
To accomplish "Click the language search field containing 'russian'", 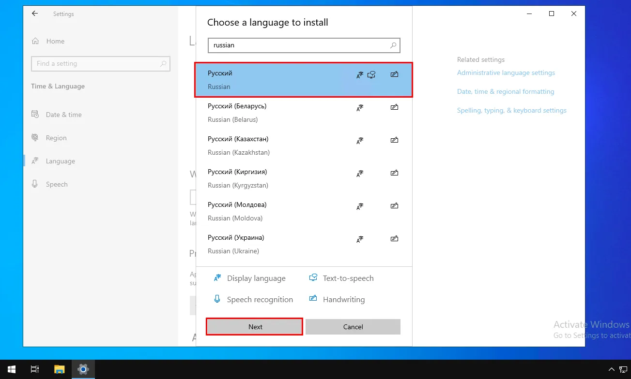I will coord(298,45).
